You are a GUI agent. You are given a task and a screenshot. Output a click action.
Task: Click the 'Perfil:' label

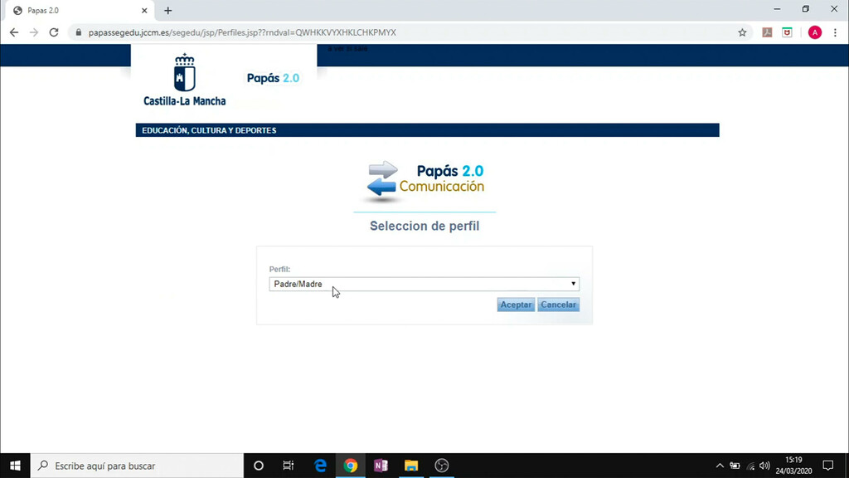tap(279, 270)
